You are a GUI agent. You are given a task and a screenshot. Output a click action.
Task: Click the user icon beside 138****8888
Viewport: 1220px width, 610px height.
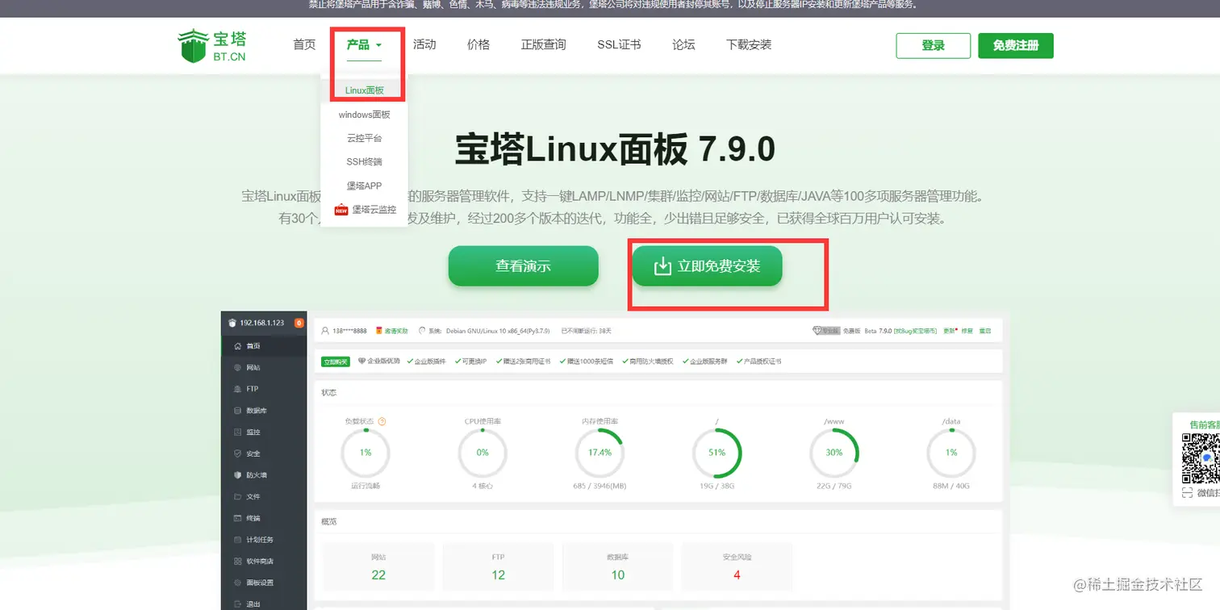(x=324, y=331)
